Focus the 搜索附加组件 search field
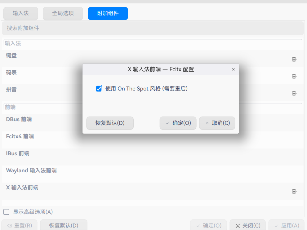 point(153,28)
